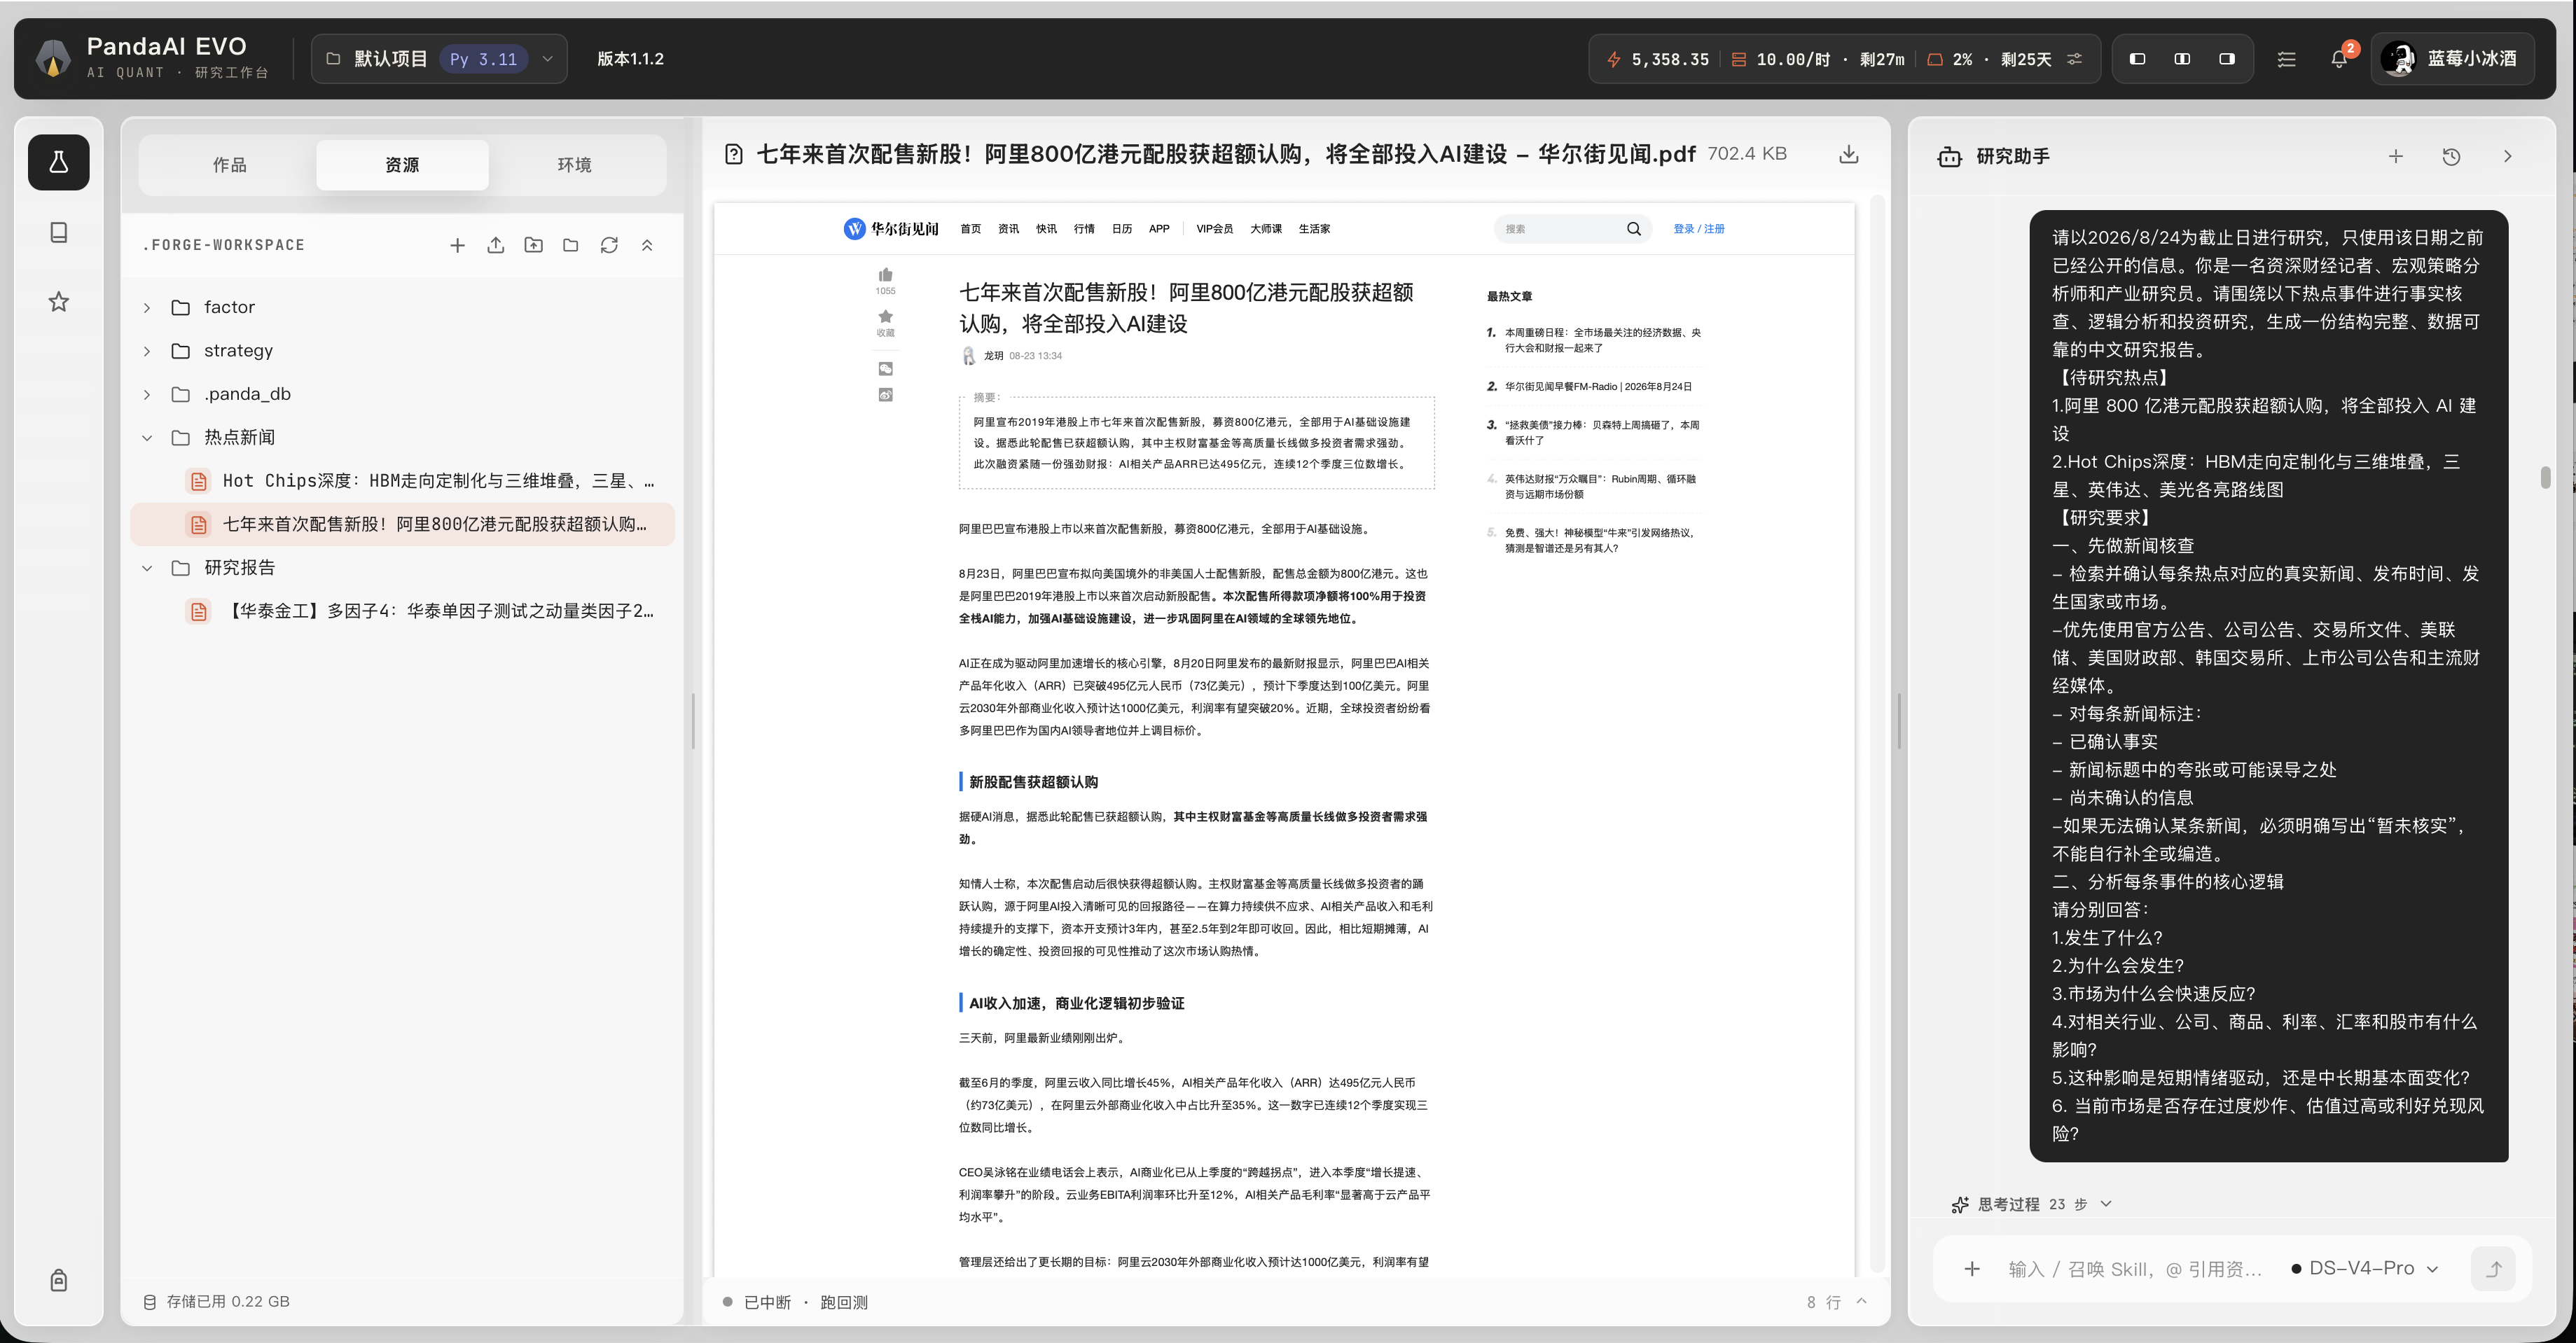Open notifications bell with badge 2
The height and width of the screenshot is (1343, 2576).
click(x=2338, y=59)
